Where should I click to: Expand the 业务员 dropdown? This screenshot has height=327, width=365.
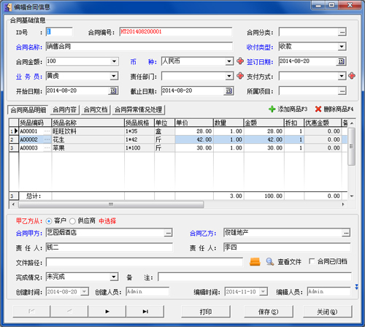point(114,76)
